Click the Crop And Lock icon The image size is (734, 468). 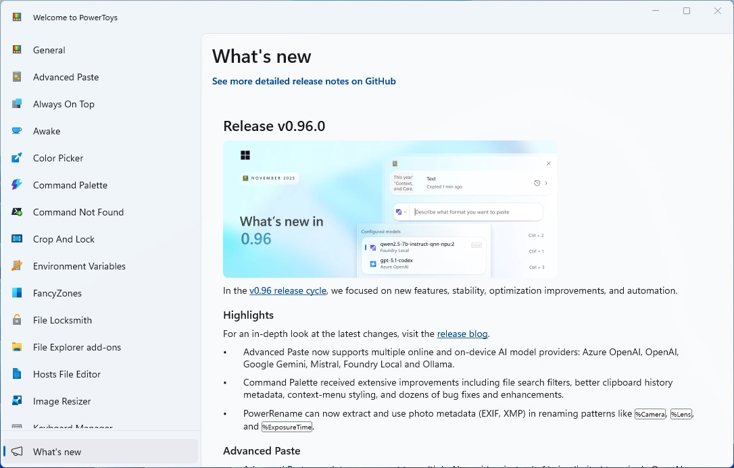[17, 239]
